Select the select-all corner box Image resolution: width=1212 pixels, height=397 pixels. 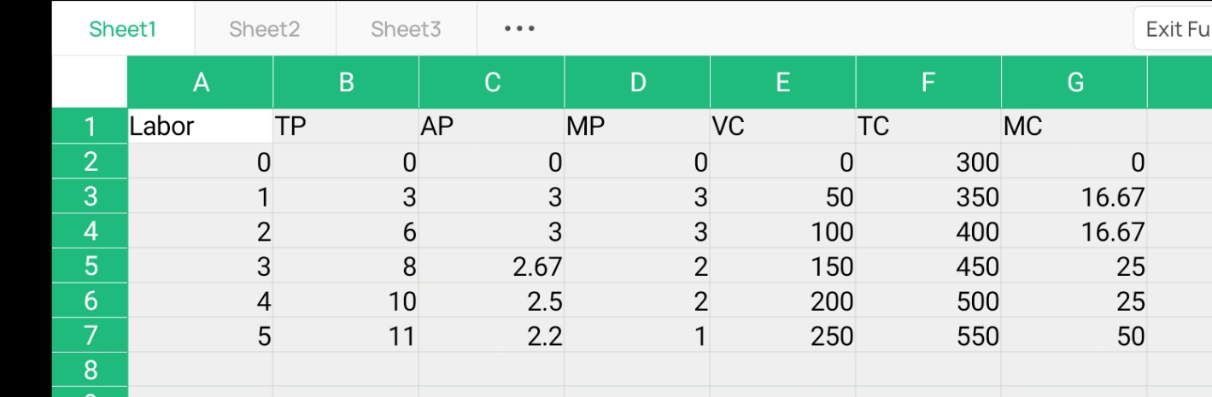pyautogui.click(x=90, y=83)
